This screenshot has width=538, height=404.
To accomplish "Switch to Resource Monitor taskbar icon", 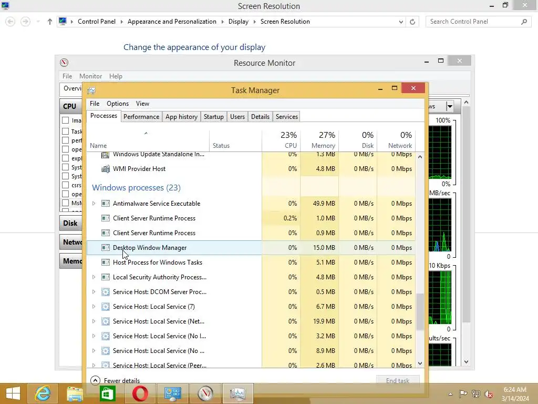I will pyautogui.click(x=205, y=393).
